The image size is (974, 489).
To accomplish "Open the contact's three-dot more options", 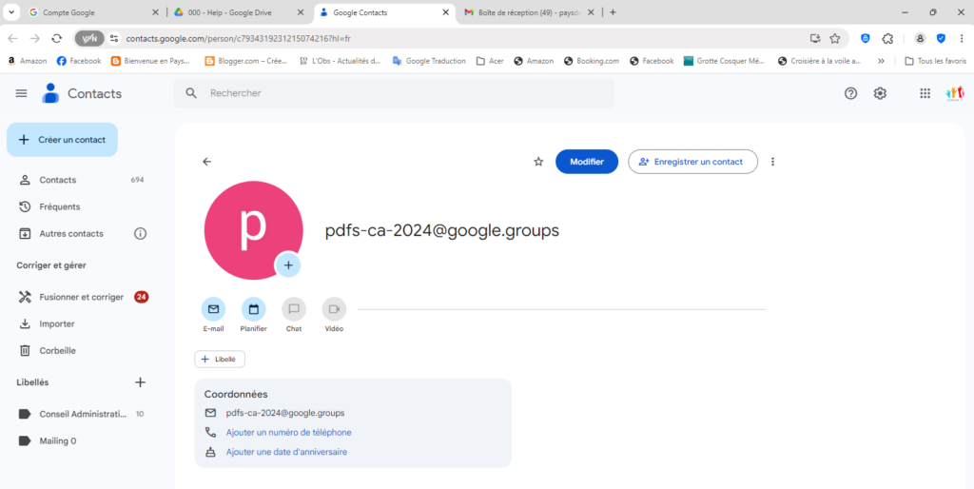I will tap(772, 162).
